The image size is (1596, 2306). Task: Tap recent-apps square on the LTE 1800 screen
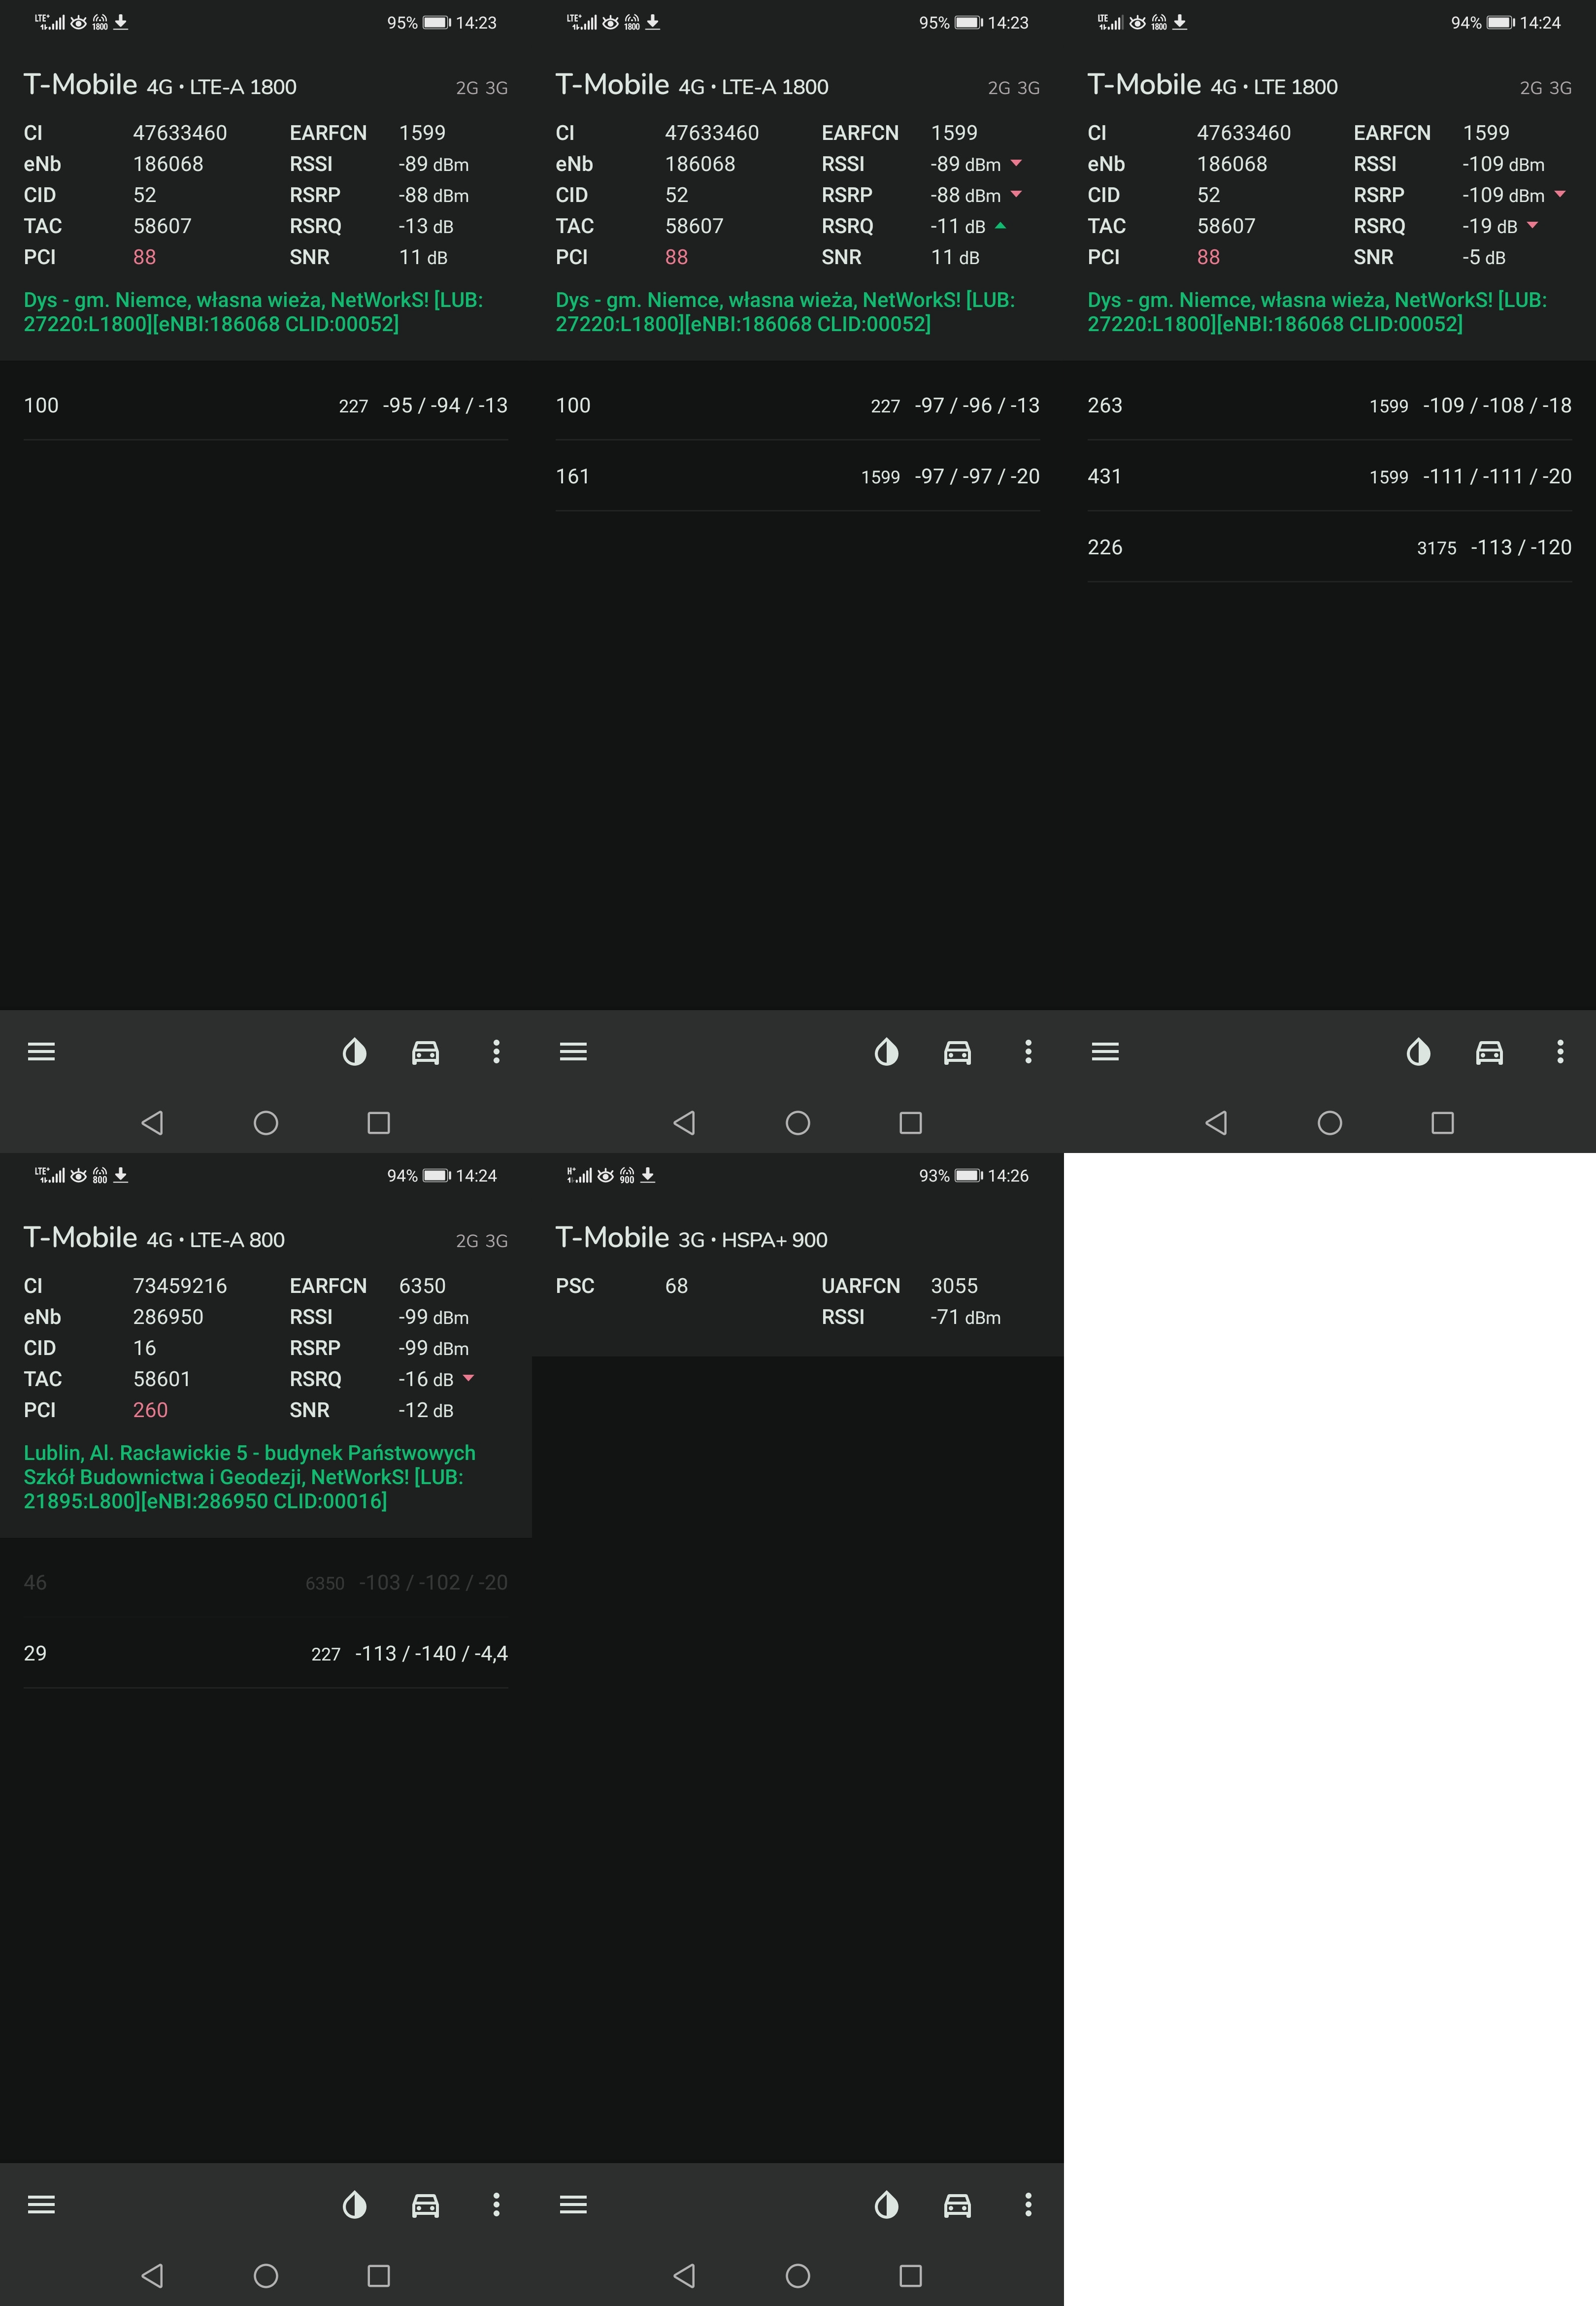1443,1122
